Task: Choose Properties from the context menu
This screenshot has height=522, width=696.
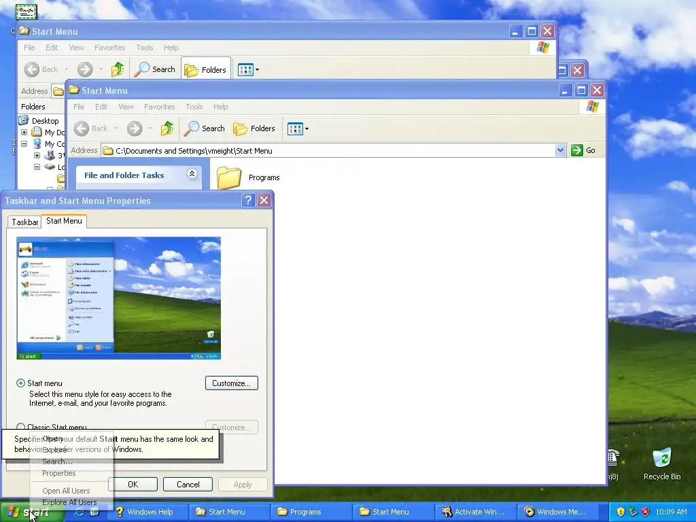Action: click(58, 473)
